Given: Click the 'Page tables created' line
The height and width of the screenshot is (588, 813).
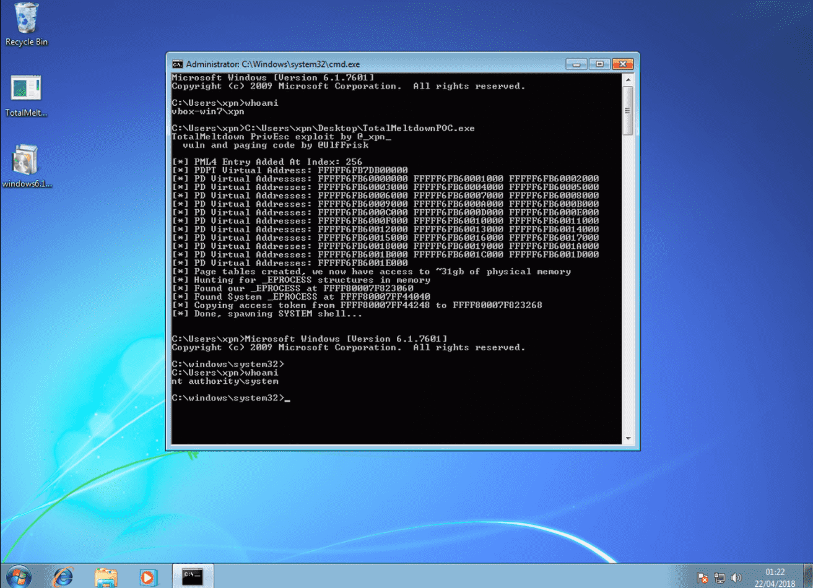Looking at the screenshot, I should tap(372, 271).
